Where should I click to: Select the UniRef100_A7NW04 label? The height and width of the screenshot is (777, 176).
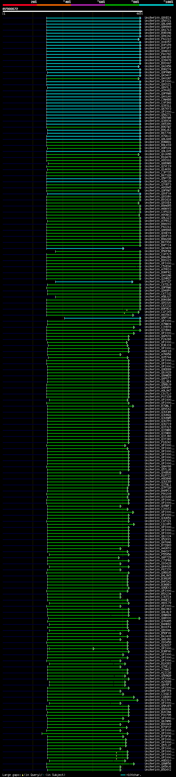tap(158, 324)
